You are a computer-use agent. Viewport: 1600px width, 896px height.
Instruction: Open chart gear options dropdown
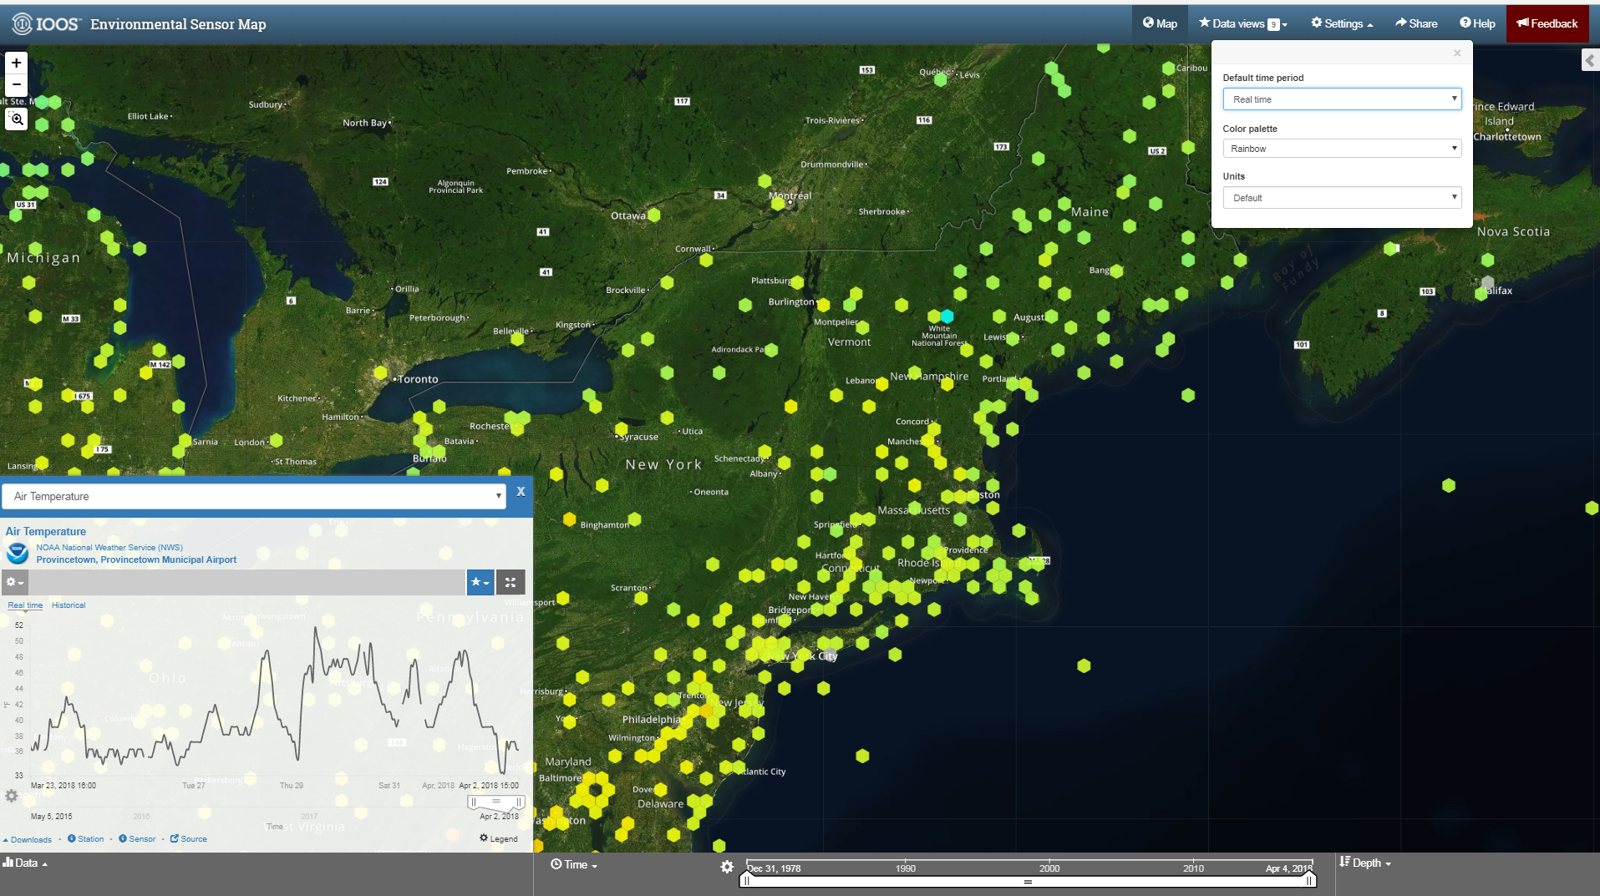click(x=15, y=582)
